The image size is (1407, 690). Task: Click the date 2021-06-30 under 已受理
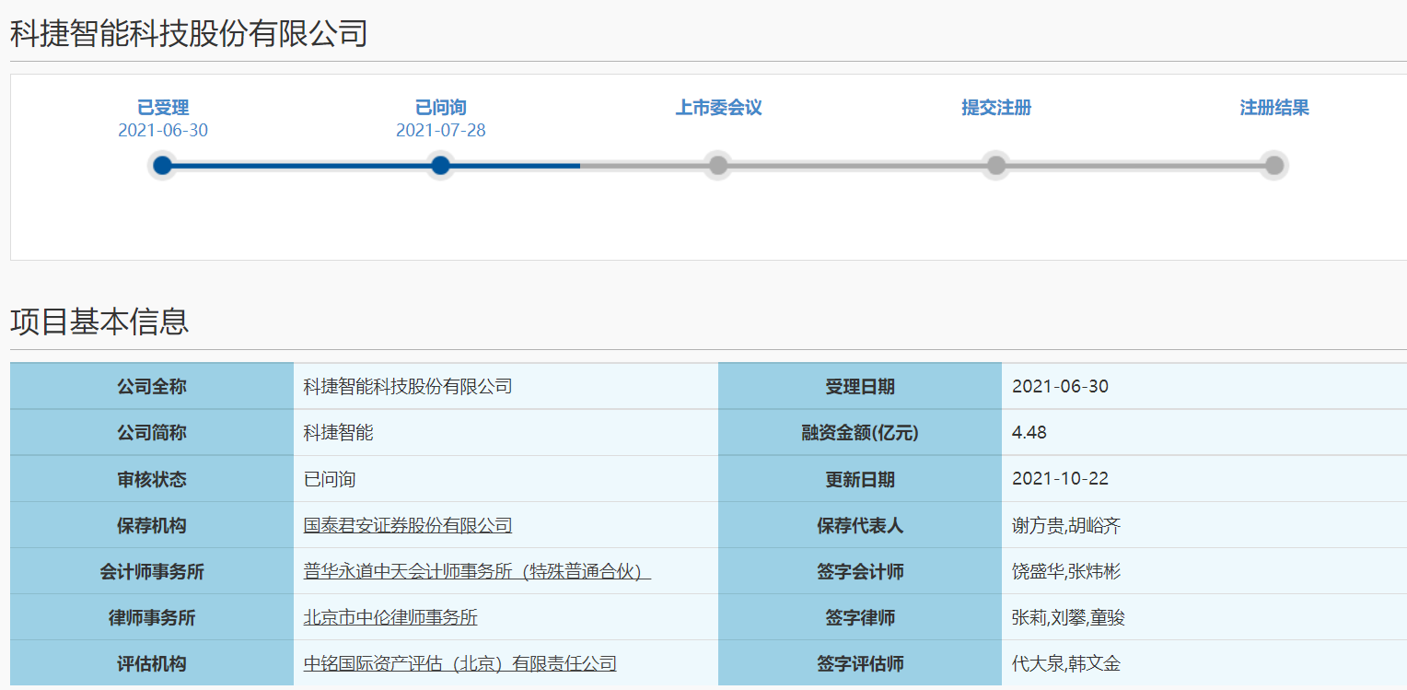(163, 130)
